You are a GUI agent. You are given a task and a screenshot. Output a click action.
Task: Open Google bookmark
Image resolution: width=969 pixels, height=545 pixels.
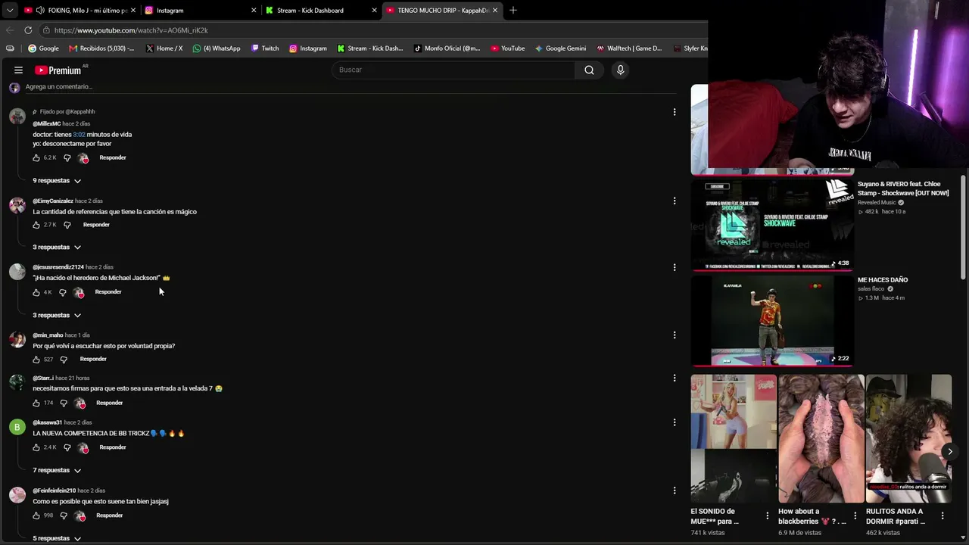tap(43, 48)
